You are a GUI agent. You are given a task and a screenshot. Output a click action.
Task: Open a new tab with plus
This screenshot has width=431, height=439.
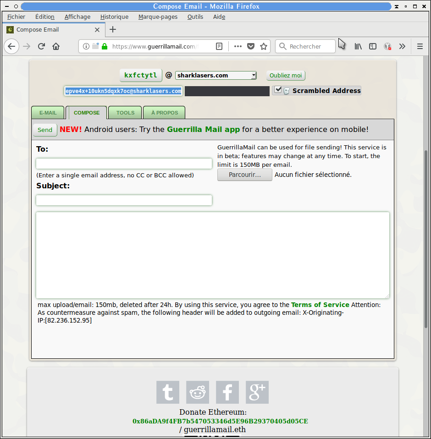click(x=113, y=29)
